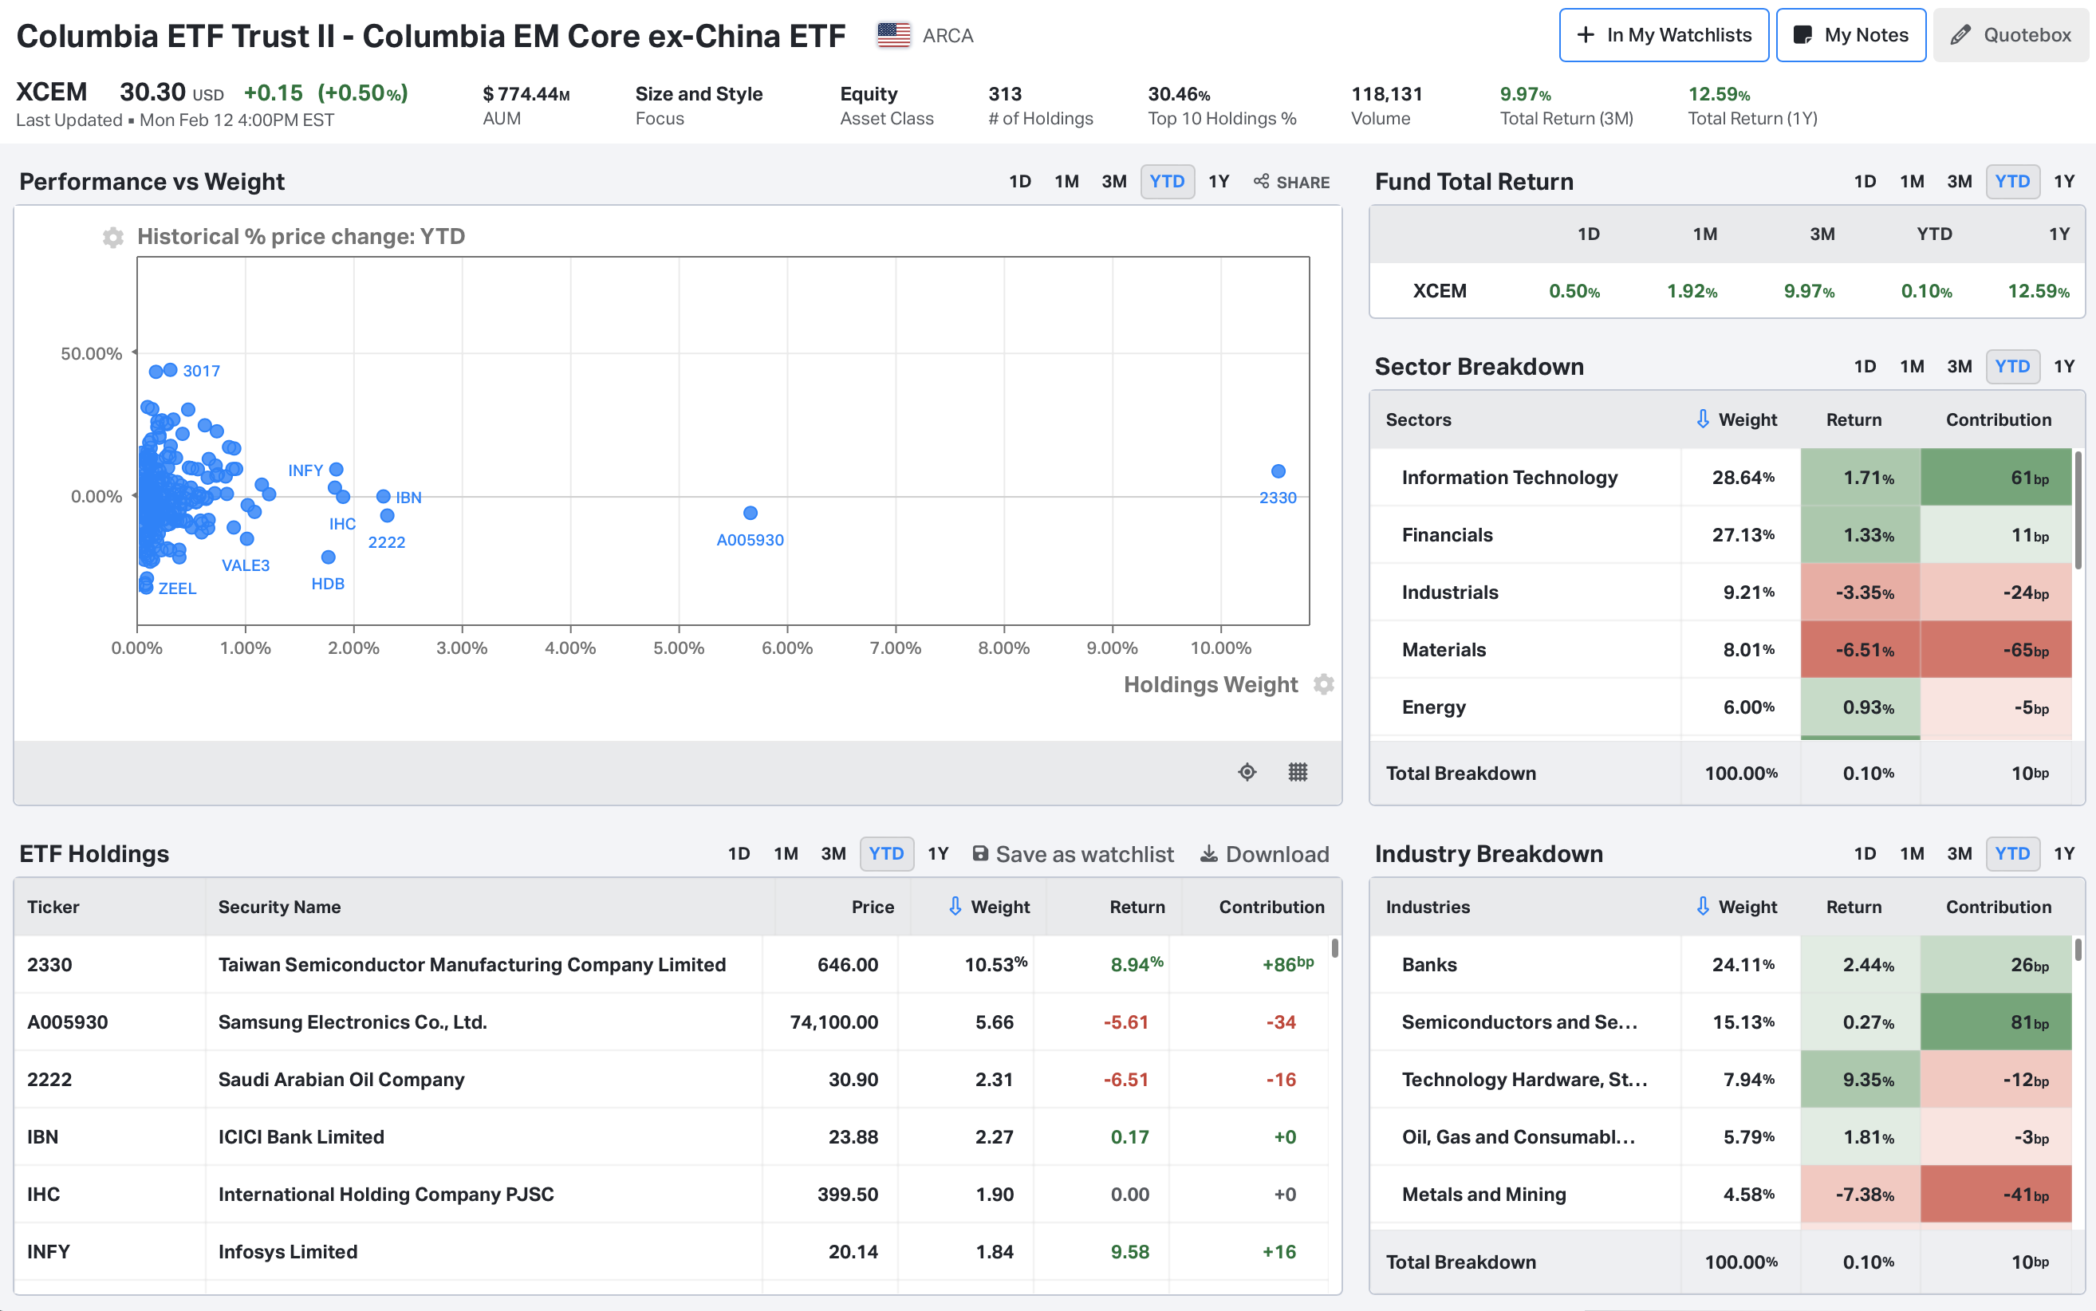Click the Industry Breakdown scrollbar

point(2078,950)
